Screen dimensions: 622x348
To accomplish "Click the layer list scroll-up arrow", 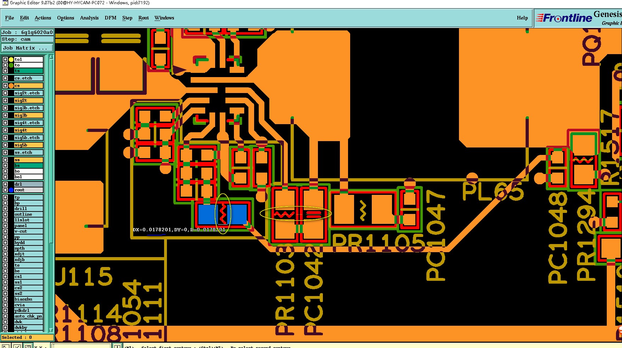I will (51, 57).
